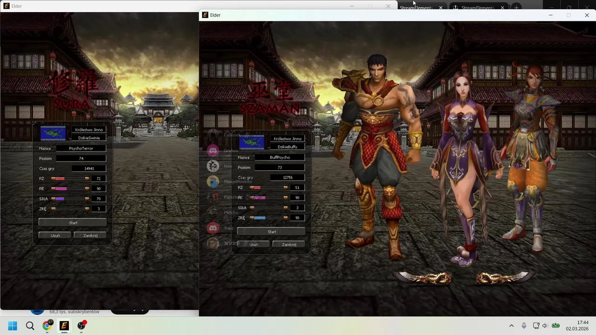Click the SIŁA value 70 for PsychoTerror

[99, 199]
